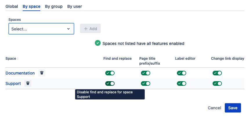Click green checkmark status icon
Viewport: 250px width, 118px height.
[x=98, y=43]
